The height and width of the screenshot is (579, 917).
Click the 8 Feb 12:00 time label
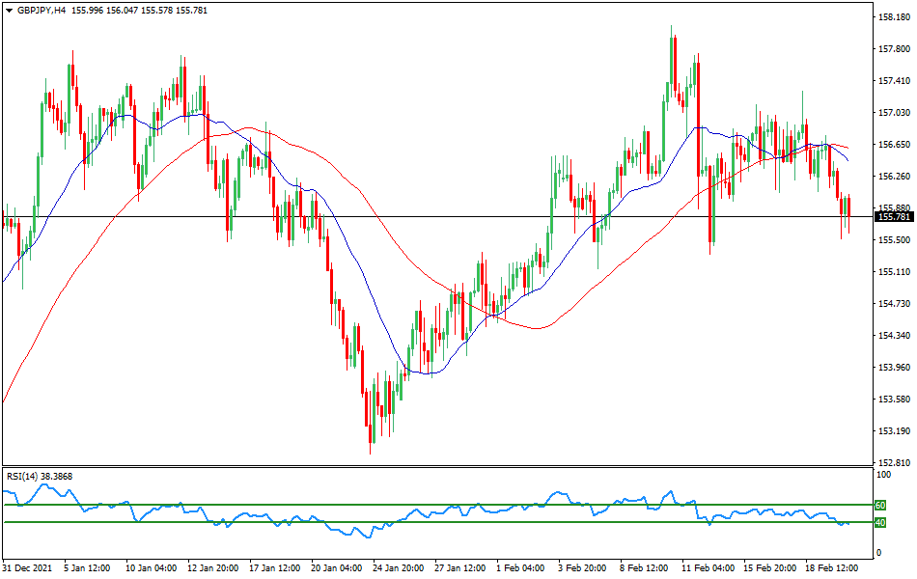coord(646,568)
